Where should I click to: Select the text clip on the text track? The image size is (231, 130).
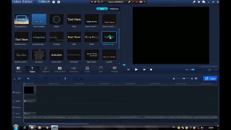pyautogui.click(x=30, y=114)
